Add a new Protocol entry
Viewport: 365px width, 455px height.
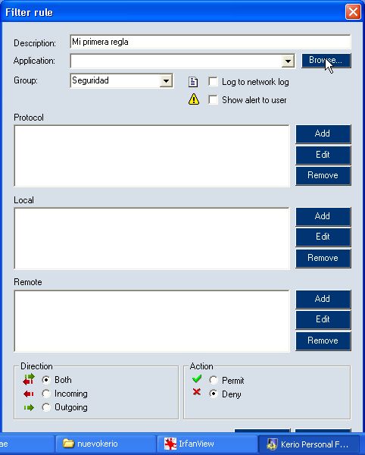323,133
